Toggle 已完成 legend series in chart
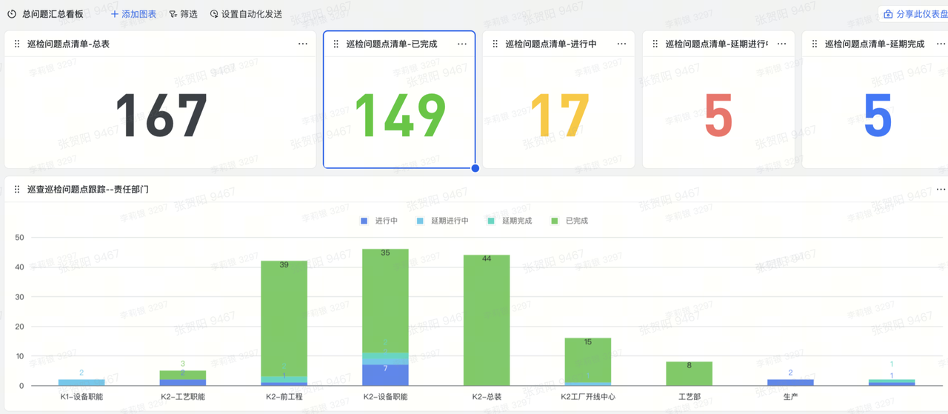 tap(570, 221)
